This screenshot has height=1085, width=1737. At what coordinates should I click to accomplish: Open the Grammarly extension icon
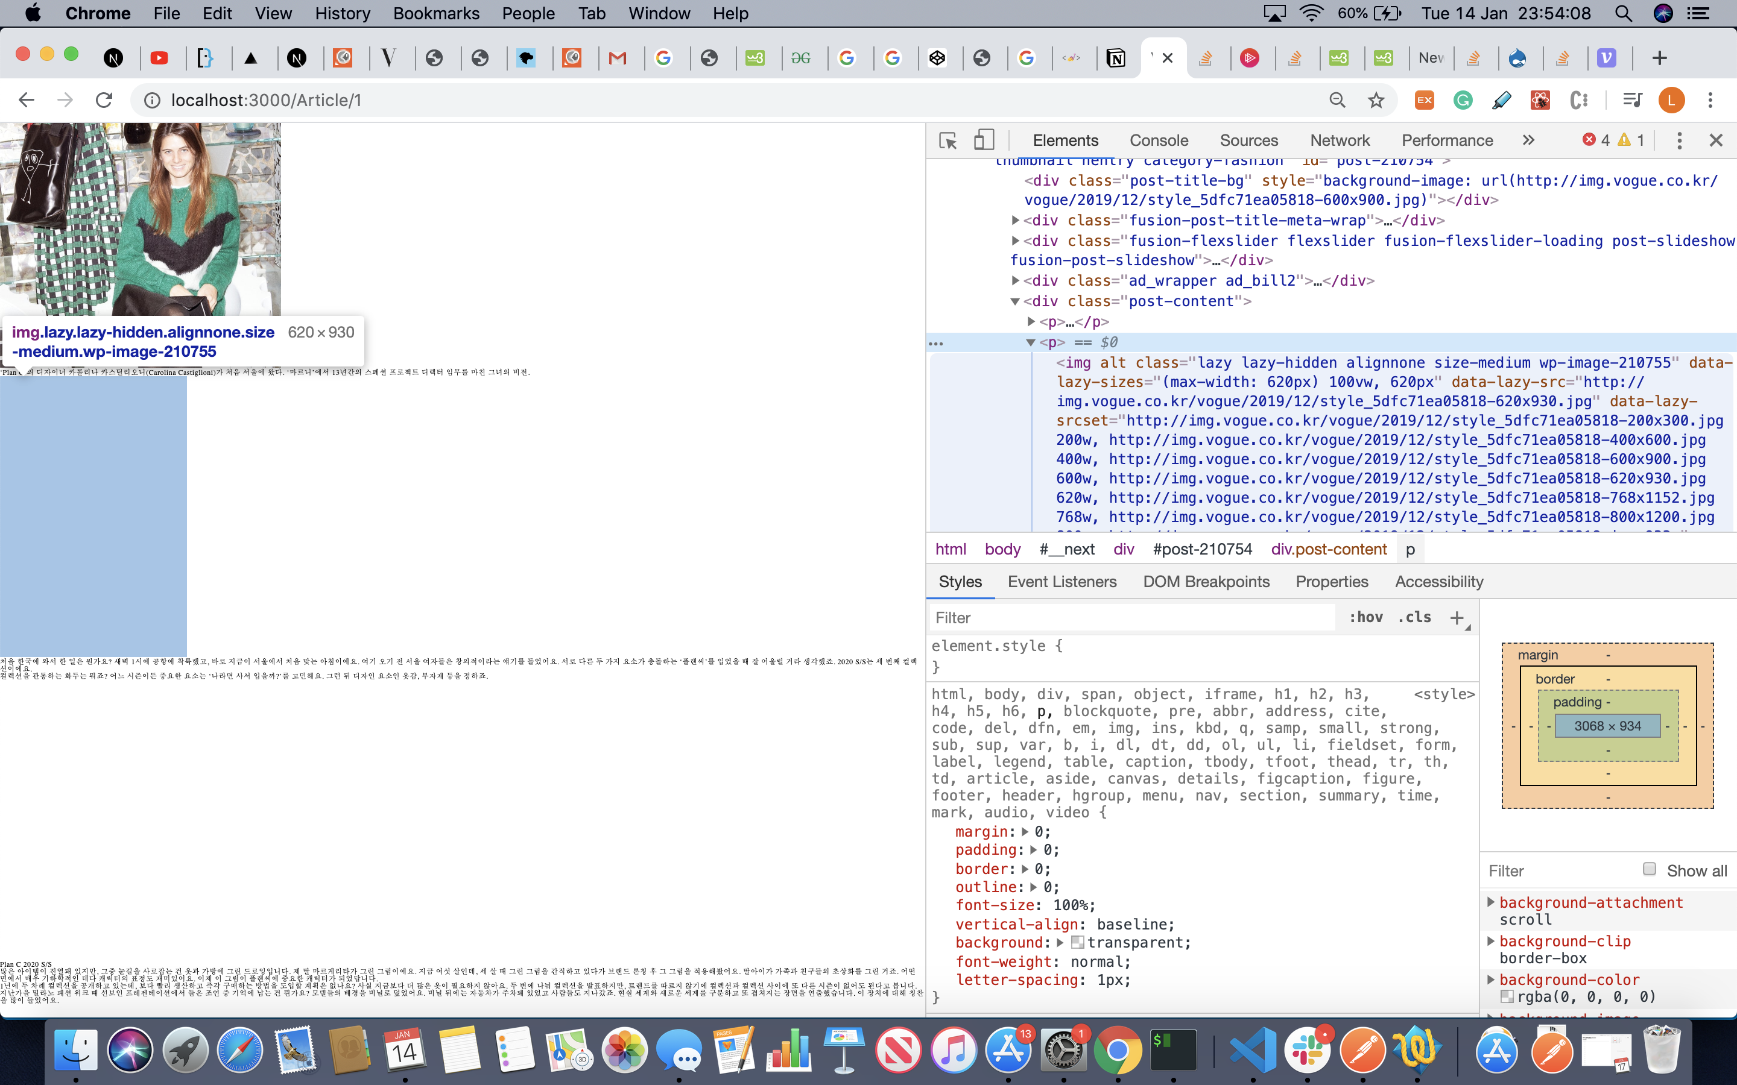coord(1463,99)
